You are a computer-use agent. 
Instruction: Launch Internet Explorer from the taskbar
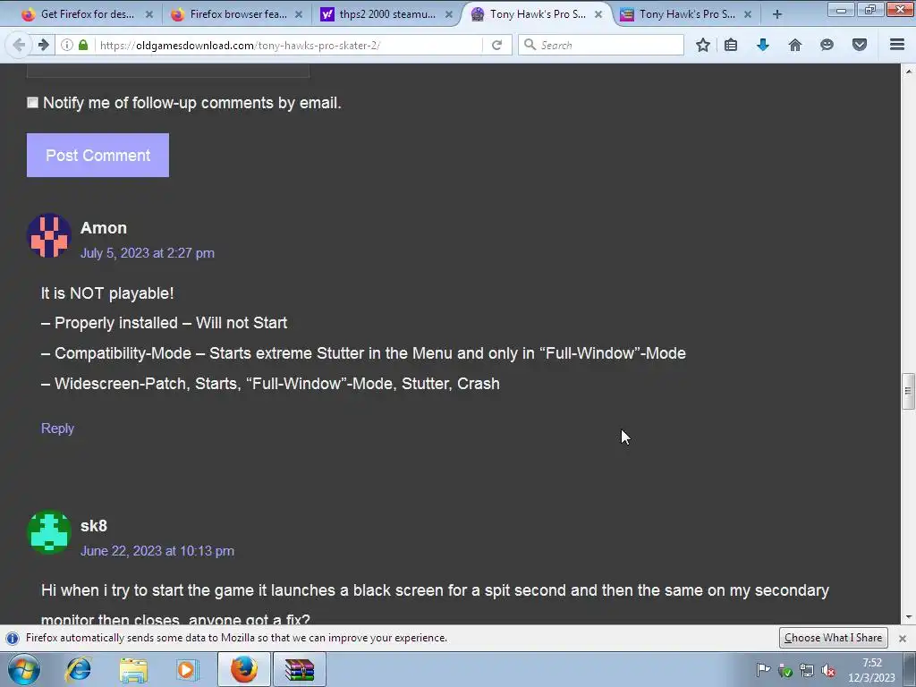click(x=79, y=669)
